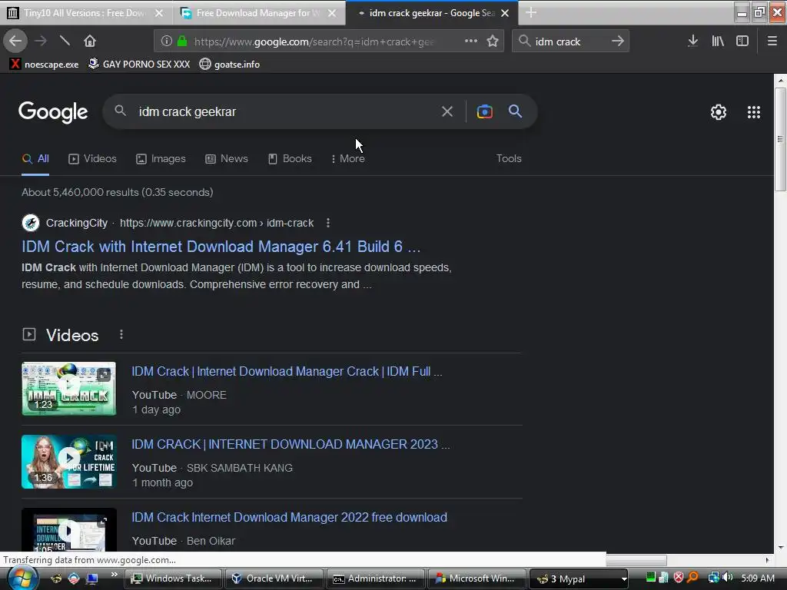Stop loading the current page
The image size is (787, 590).
click(65, 41)
